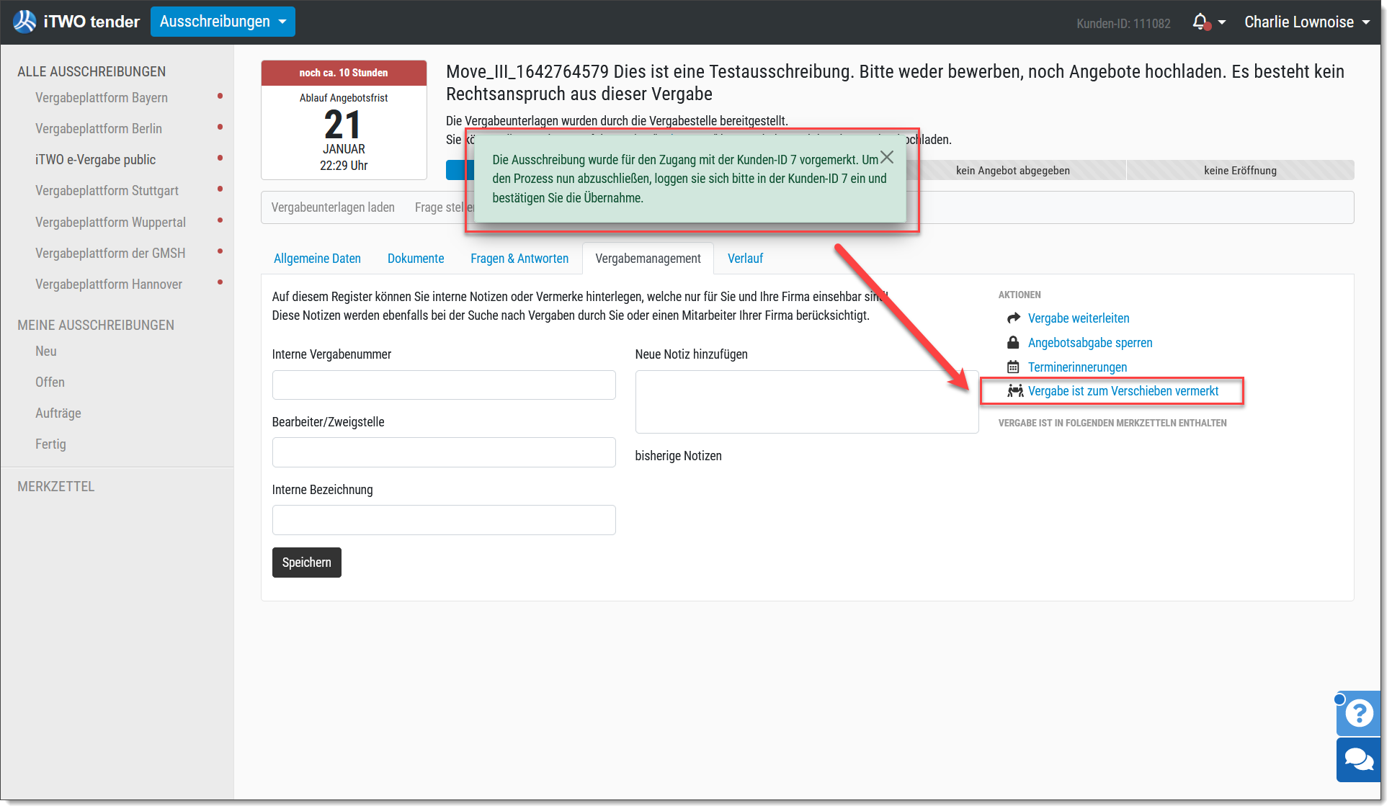Click the forward arrow icon for Vergabe weiterleiten

(1014, 318)
